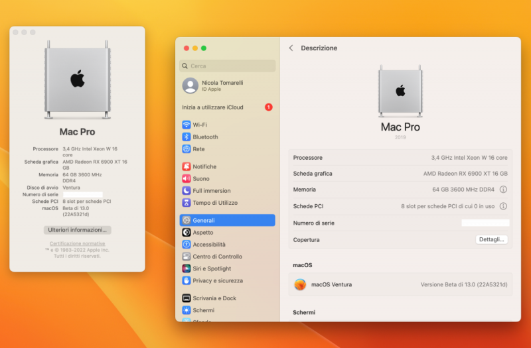The height and width of the screenshot is (348, 531).
Task: Click the Notifiche bell icon
Action: click(x=187, y=166)
